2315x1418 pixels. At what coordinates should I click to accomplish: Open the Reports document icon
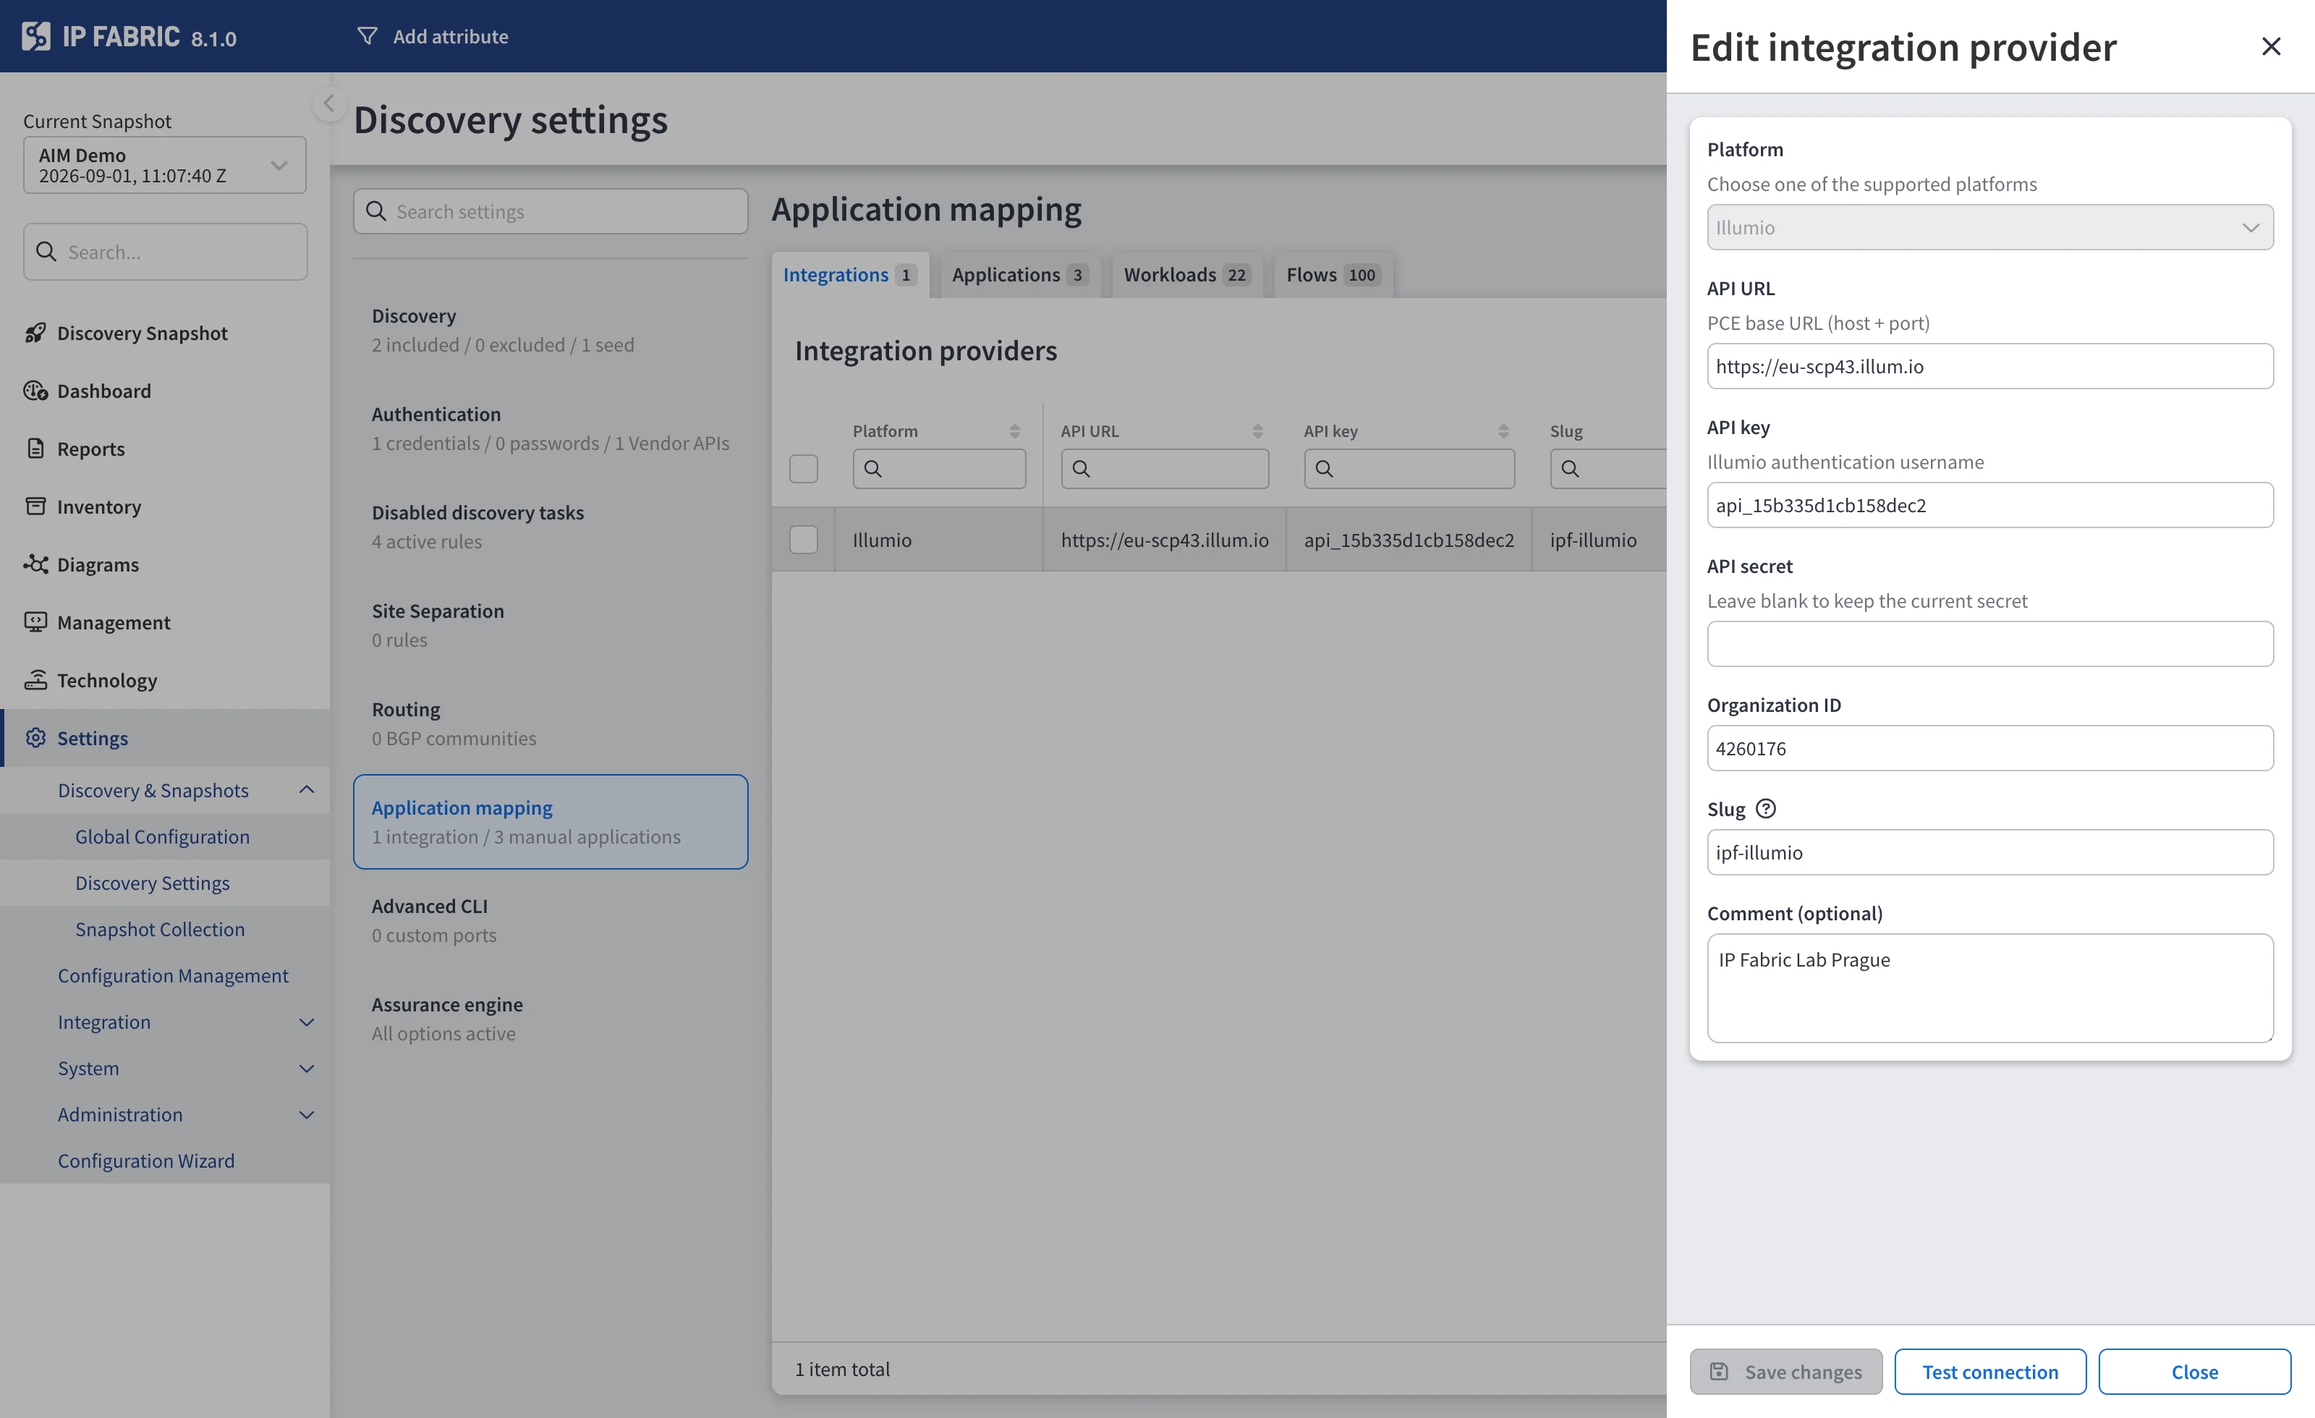click(x=35, y=449)
